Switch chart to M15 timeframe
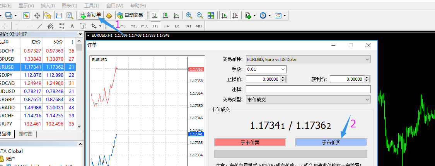 (x=134, y=26)
